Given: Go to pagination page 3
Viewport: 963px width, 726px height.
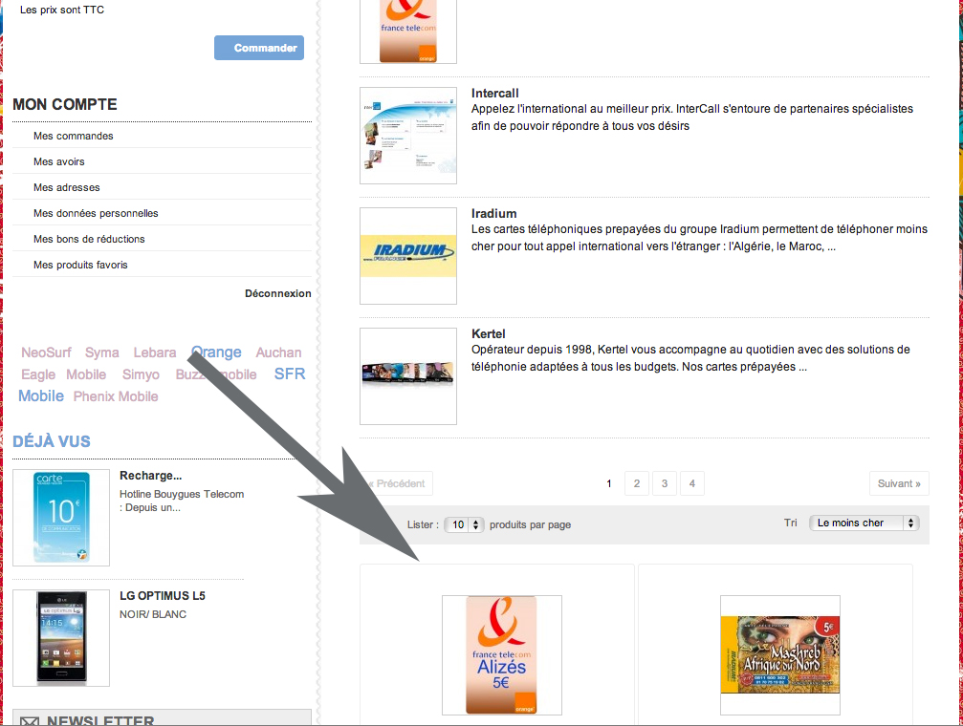Looking at the screenshot, I should click(x=665, y=483).
